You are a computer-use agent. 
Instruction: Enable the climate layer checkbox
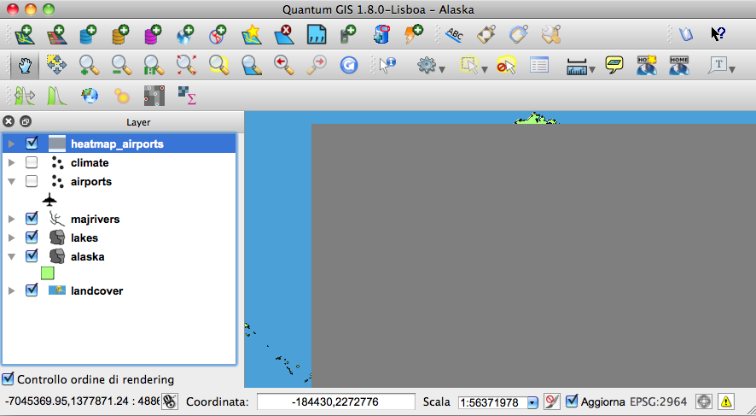32,162
